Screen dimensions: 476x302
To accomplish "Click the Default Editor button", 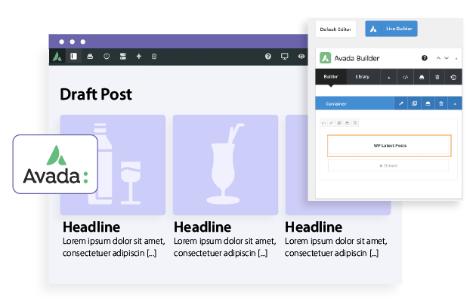I will coord(335,29).
